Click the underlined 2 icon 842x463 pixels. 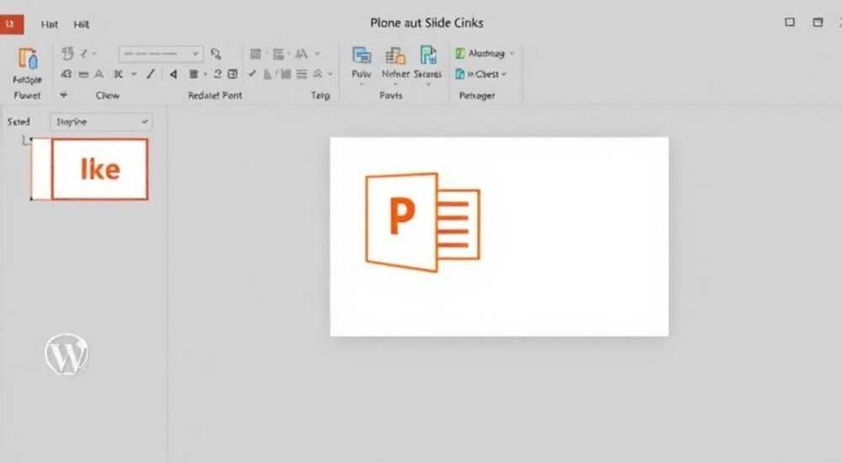[x=217, y=74]
